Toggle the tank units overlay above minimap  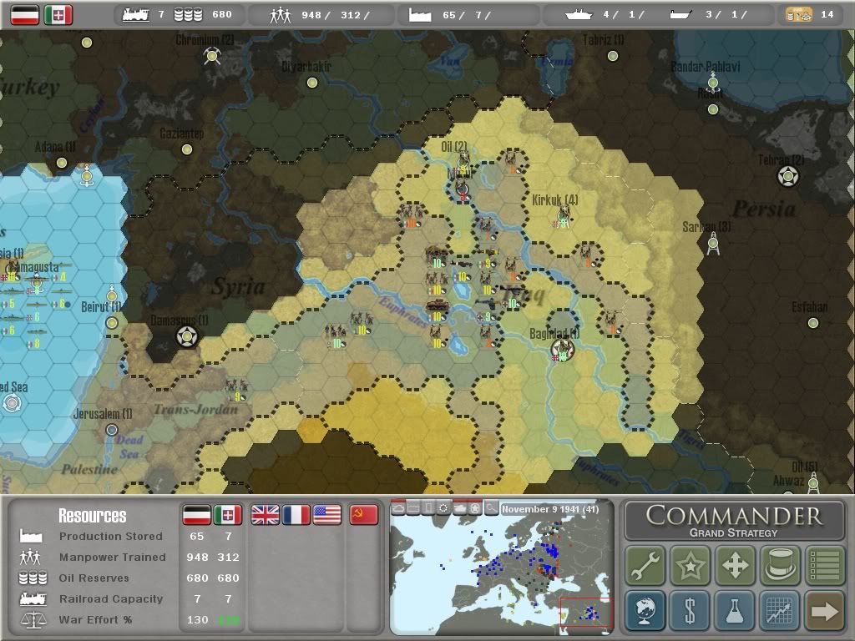(460, 508)
